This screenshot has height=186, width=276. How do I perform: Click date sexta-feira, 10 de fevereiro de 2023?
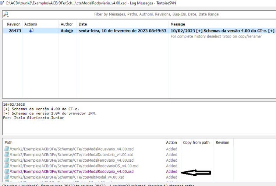tap(122, 31)
